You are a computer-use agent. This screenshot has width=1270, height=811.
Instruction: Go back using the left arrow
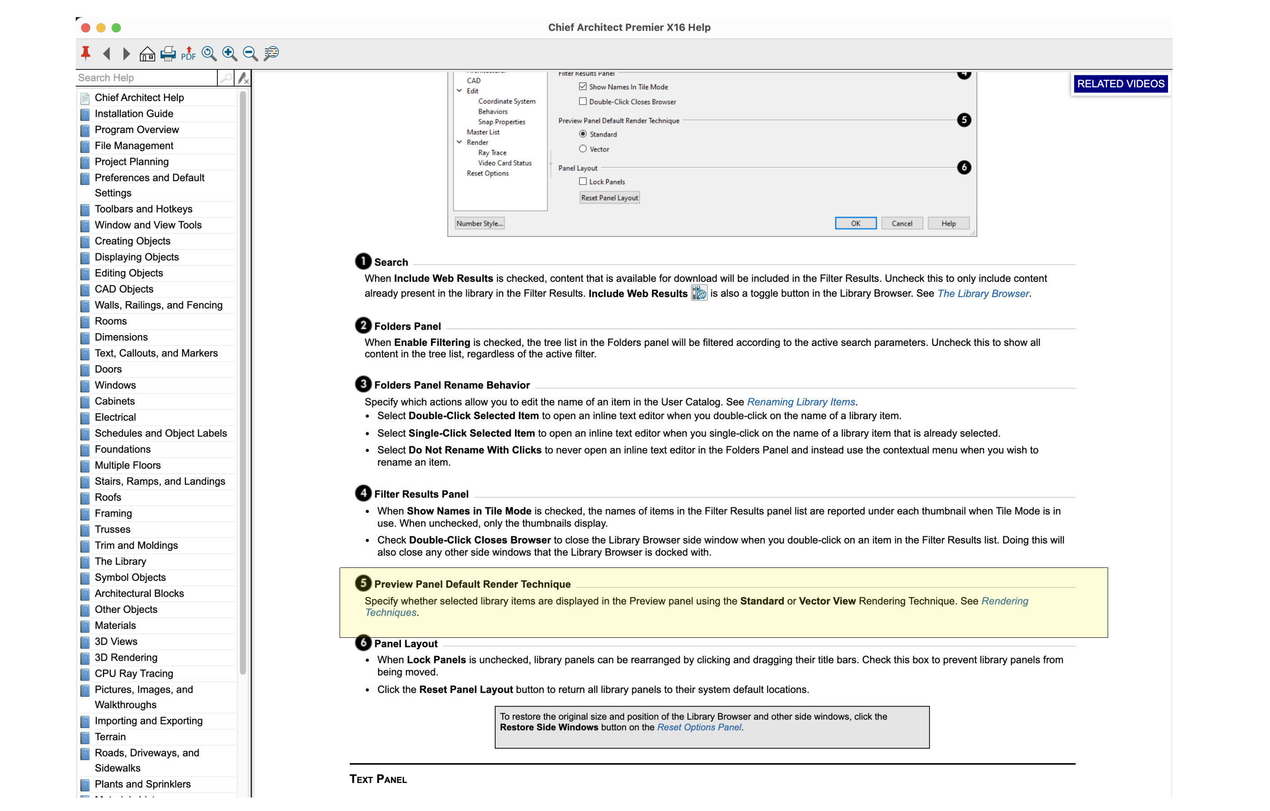tap(107, 53)
